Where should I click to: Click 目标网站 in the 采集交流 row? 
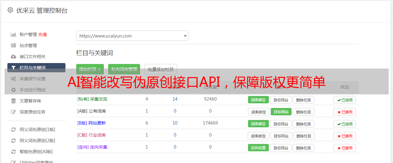click(x=281, y=100)
